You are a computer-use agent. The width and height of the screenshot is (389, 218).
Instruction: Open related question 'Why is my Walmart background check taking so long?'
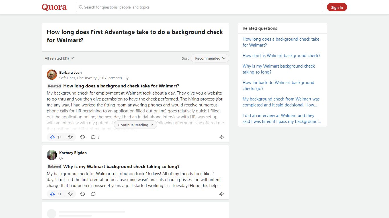[279, 69]
